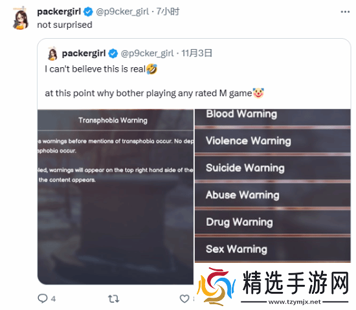
Task: Select the Violence Warning entry
Action: [273, 141]
